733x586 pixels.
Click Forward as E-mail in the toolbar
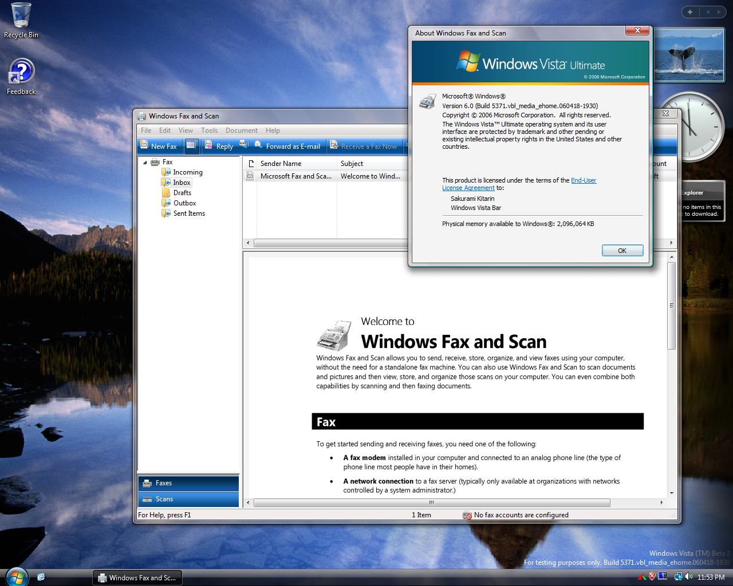click(x=287, y=146)
